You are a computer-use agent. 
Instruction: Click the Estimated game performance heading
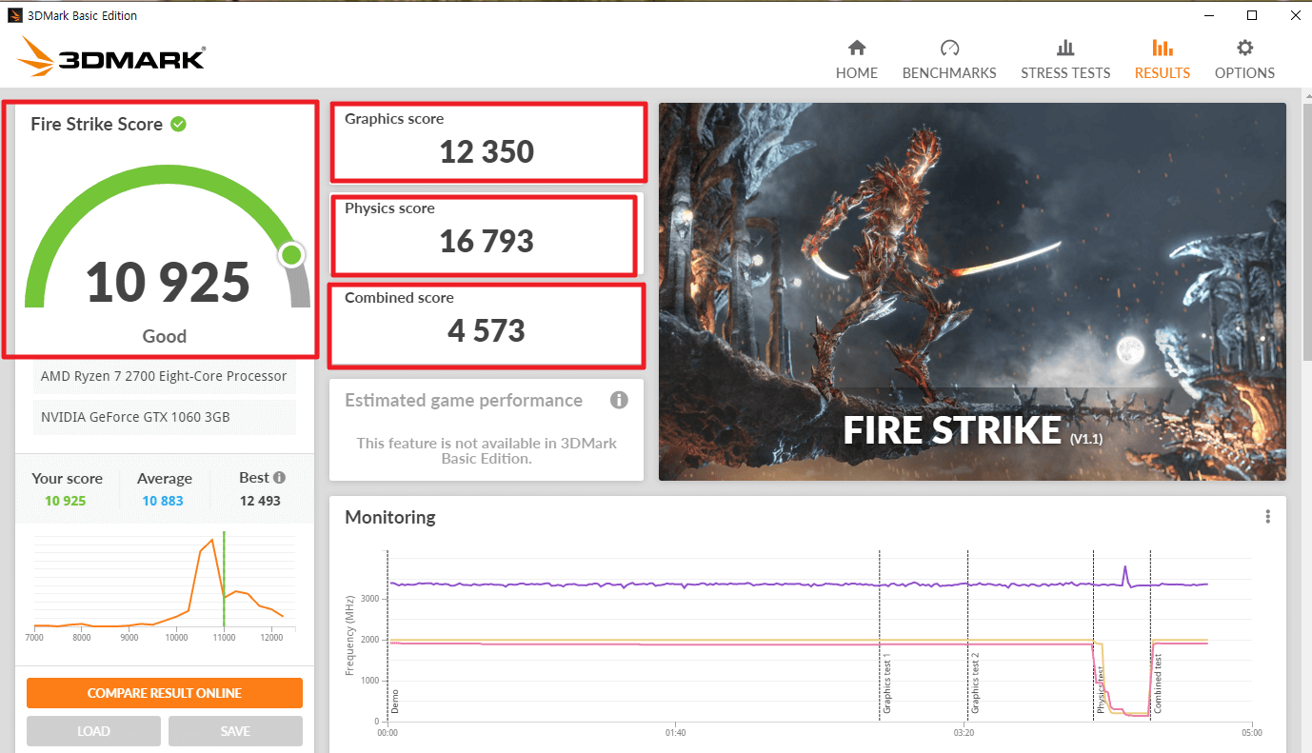point(464,401)
